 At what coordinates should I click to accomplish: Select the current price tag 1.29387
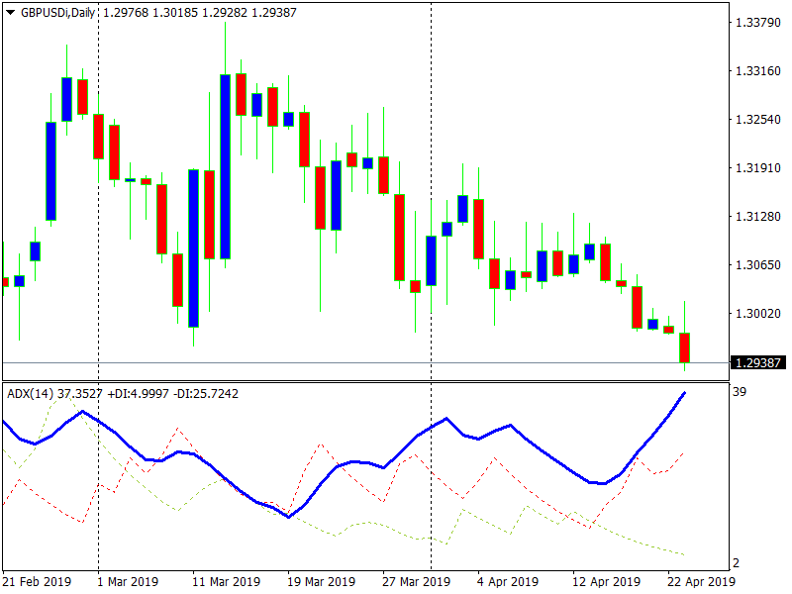point(758,362)
